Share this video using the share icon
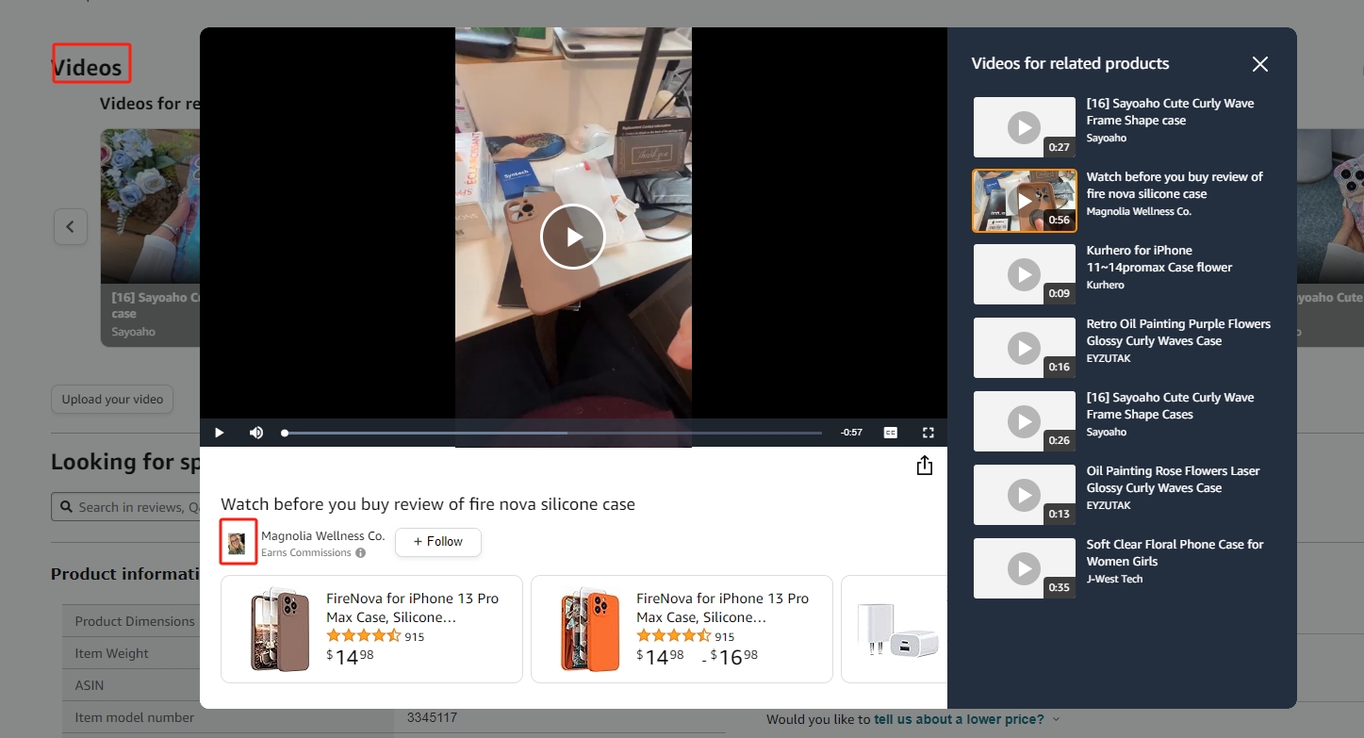This screenshot has height=738, width=1364. [925, 466]
